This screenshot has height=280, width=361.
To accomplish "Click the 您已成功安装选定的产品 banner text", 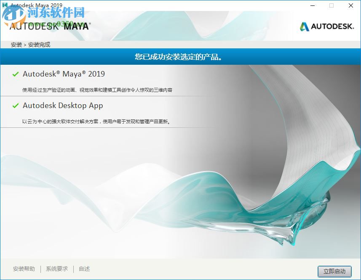I will tap(179, 56).
